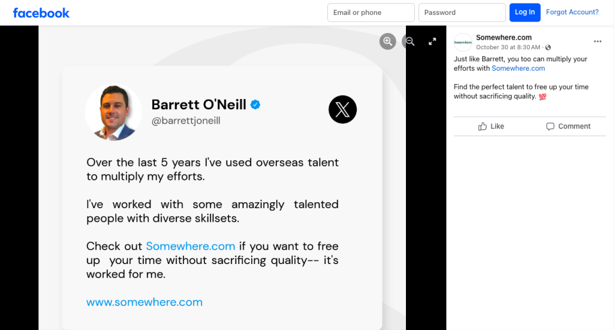Screen dimensions: 614x330
Task: Like the Somewhere.com post
Action: point(491,126)
